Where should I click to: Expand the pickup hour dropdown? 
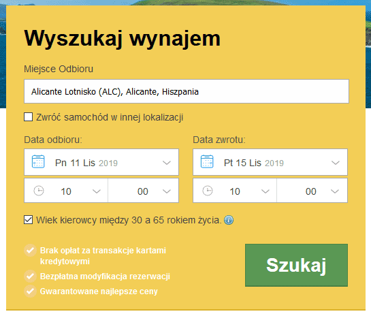click(x=66, y=191)
